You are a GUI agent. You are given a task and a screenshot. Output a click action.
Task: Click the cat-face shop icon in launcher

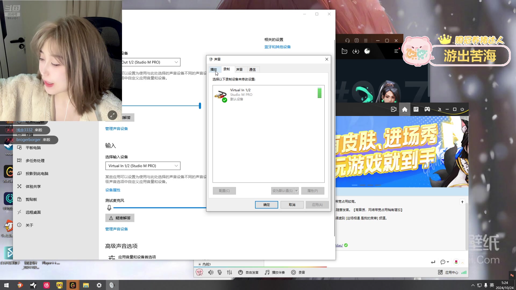tap(344, 51)
